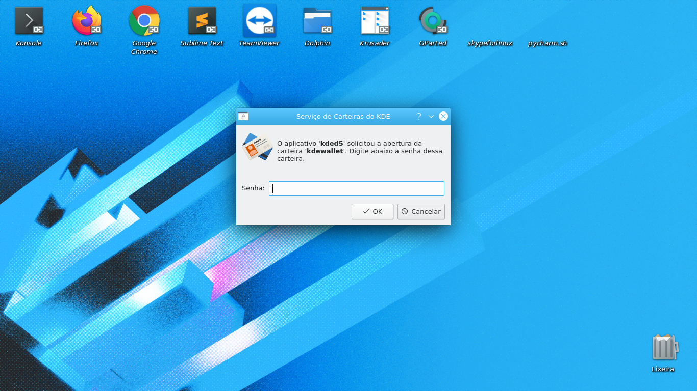
Task: Select the skypeforlinux desktop shortcut
Action: 490,43
